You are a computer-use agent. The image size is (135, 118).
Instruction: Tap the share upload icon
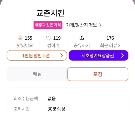coord(82,38)
